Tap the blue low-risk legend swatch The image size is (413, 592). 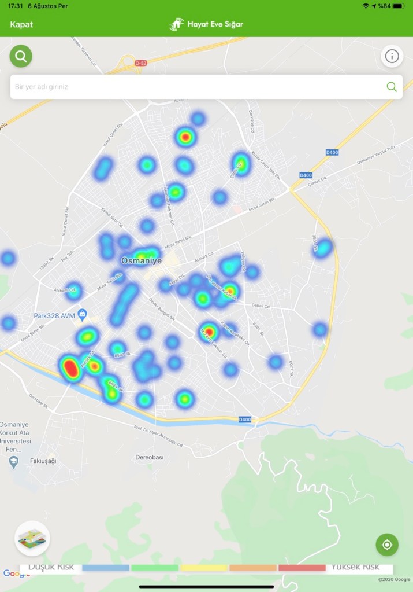click(105, 568)
